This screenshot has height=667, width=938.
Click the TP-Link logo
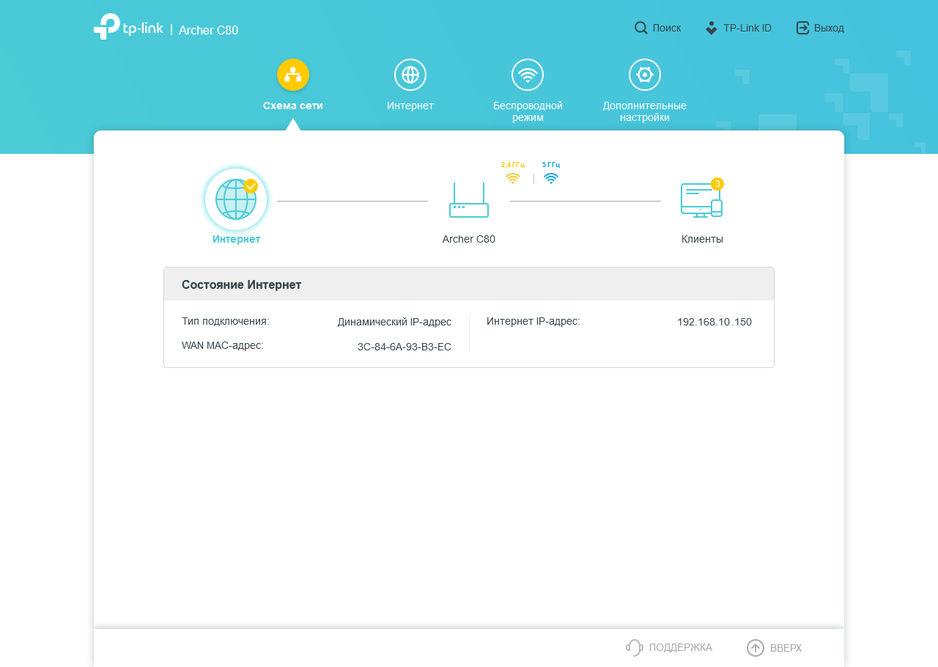[128, 27]
